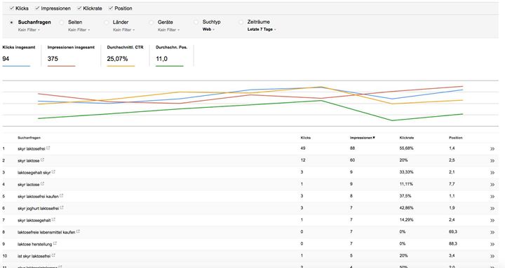505x268 pixels.
Task: Open external link icon beside skyr laktosefrei
Action: (x=48, y=148)
